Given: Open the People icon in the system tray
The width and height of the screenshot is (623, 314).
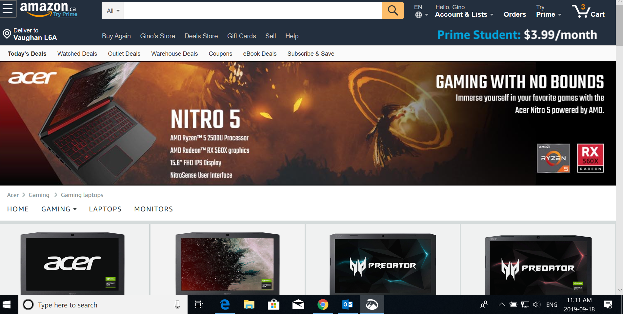Looking at the screenshot, I should [484, 305].
